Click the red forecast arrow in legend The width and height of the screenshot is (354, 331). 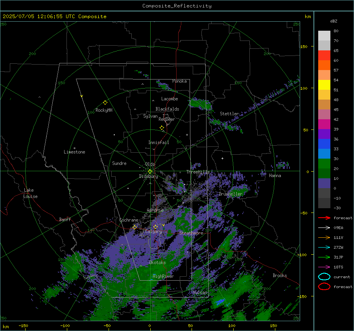point(324,218)
